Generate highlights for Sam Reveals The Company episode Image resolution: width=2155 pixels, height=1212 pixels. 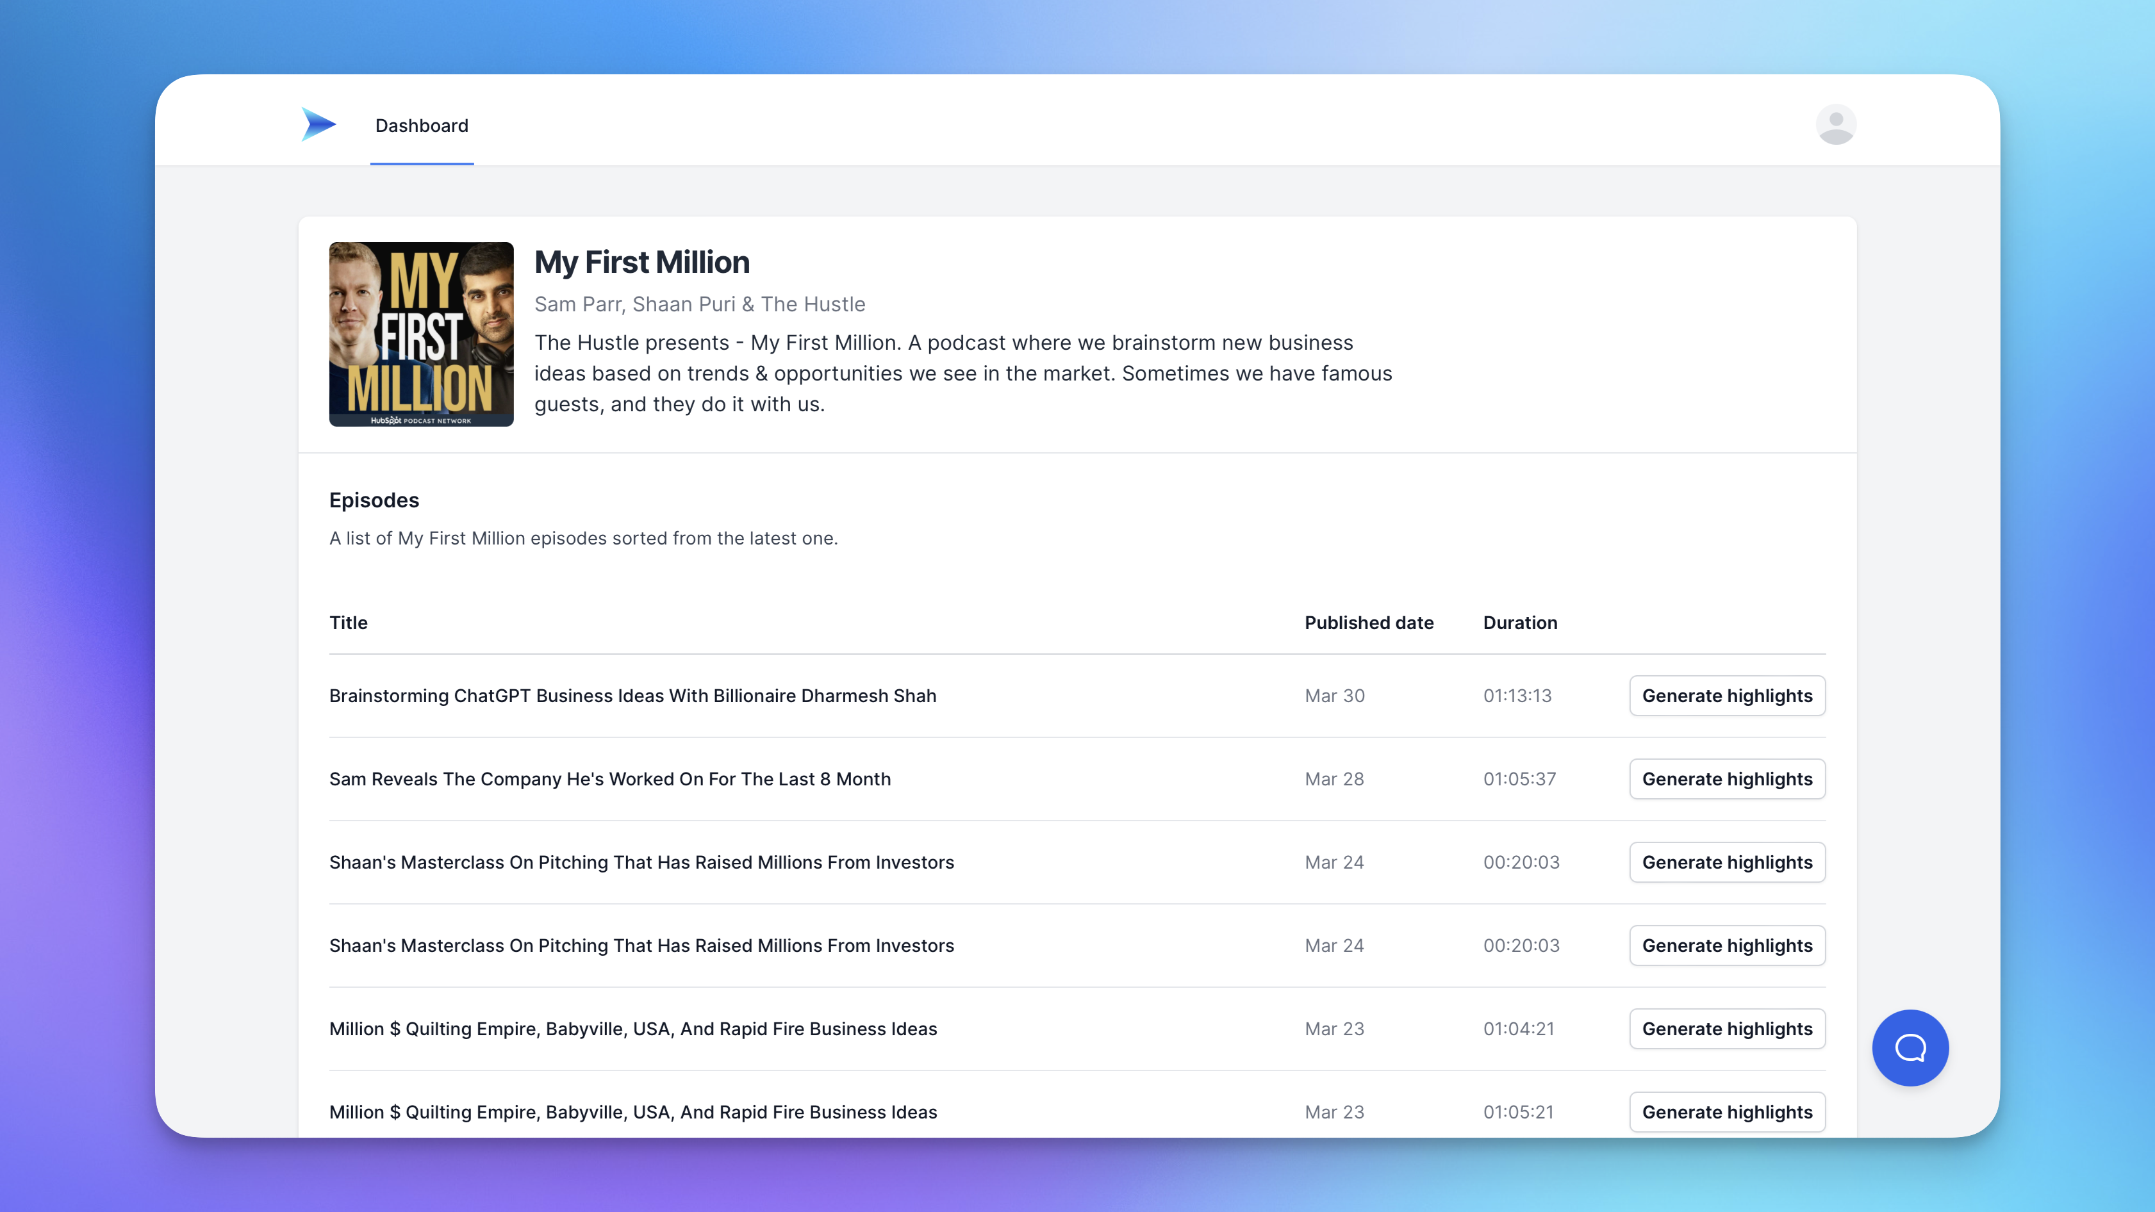[x=1727, y=779]
